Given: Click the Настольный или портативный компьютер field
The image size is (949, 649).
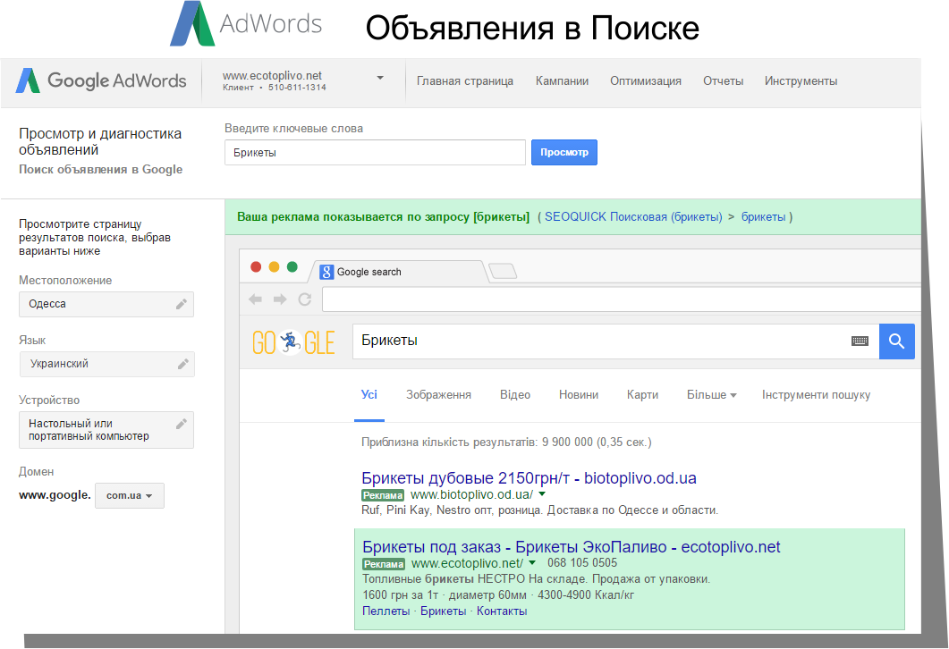Looking at the screenshot, I should tap(106, 430).
